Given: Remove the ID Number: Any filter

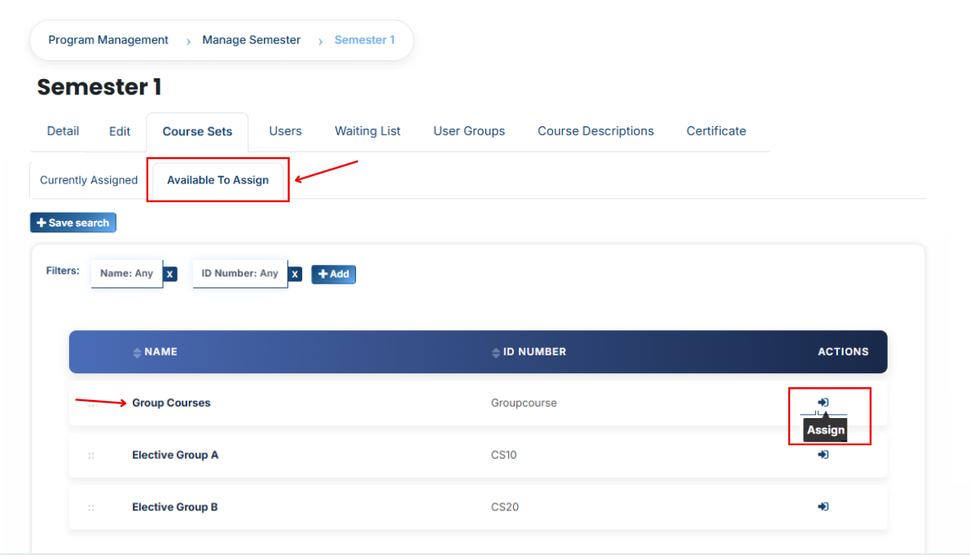Looking at the screenshot, I should click(x=295, y=274).
